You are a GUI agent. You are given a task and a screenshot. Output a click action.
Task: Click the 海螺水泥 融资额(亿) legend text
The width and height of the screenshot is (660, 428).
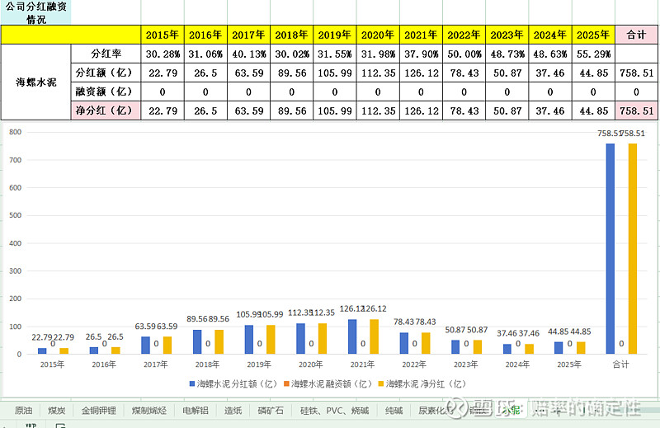(x=332, y=383)
